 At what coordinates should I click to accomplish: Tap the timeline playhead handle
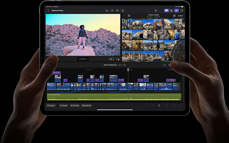128,70
